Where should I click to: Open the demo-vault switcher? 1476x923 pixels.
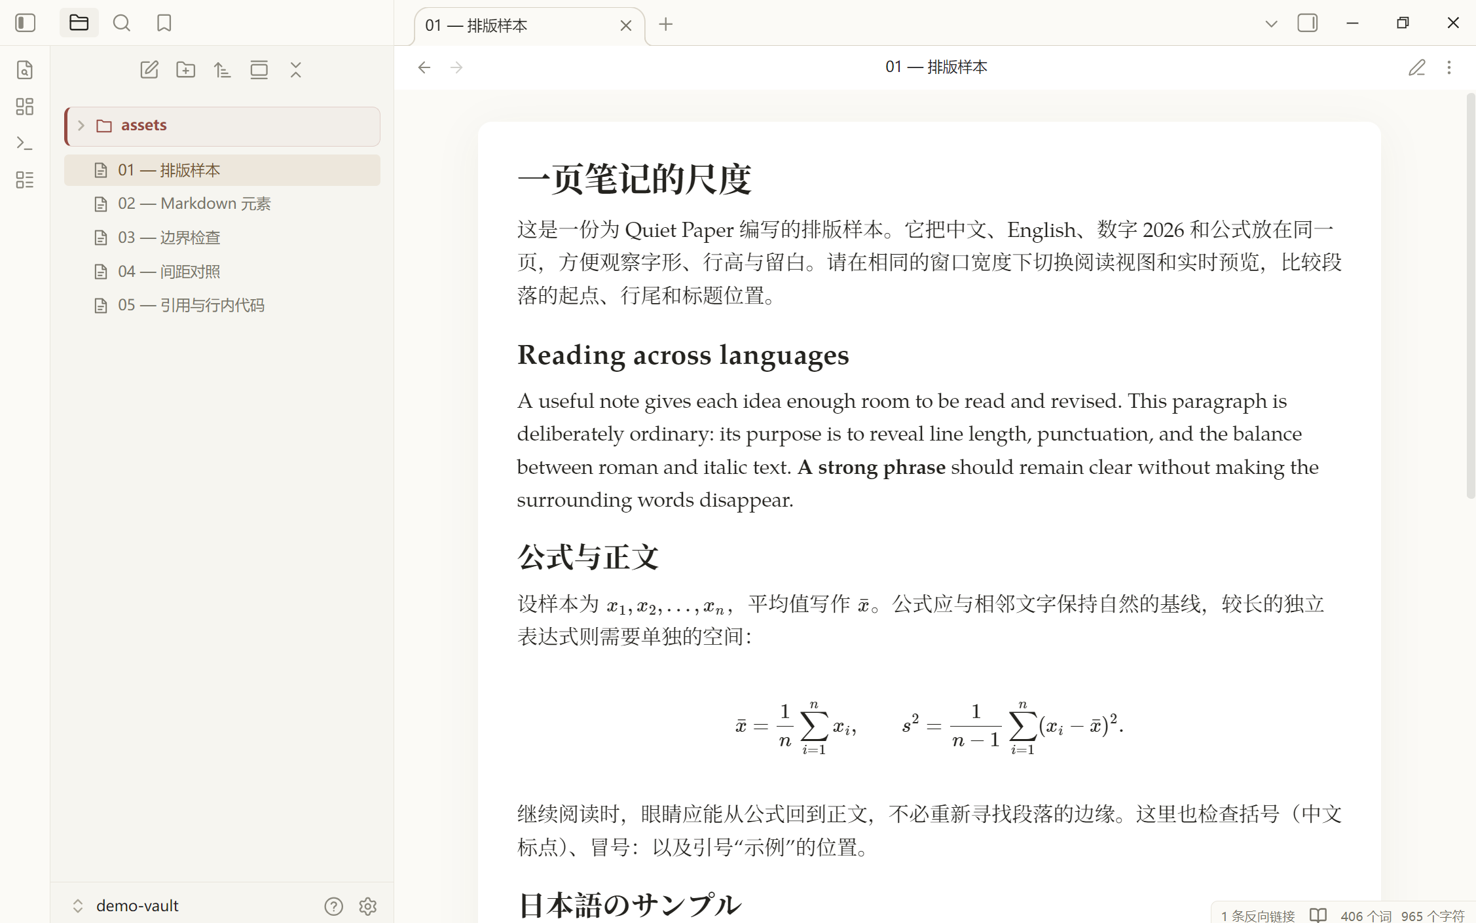pos(126,905)
